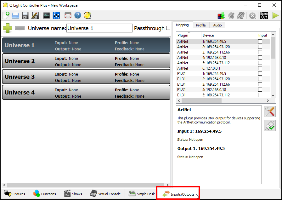282x200 pixels.
Task: Open the Shows tab
Action: pos(73,194)
